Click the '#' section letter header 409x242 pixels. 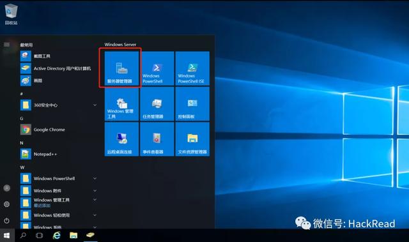pyautogui.click(x=22, y=94)
